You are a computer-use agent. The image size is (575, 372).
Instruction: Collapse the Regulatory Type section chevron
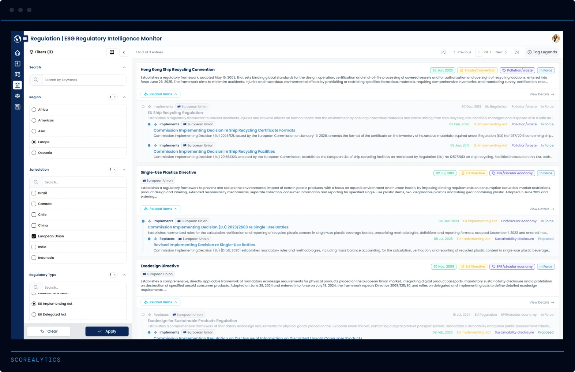(124, 275)
